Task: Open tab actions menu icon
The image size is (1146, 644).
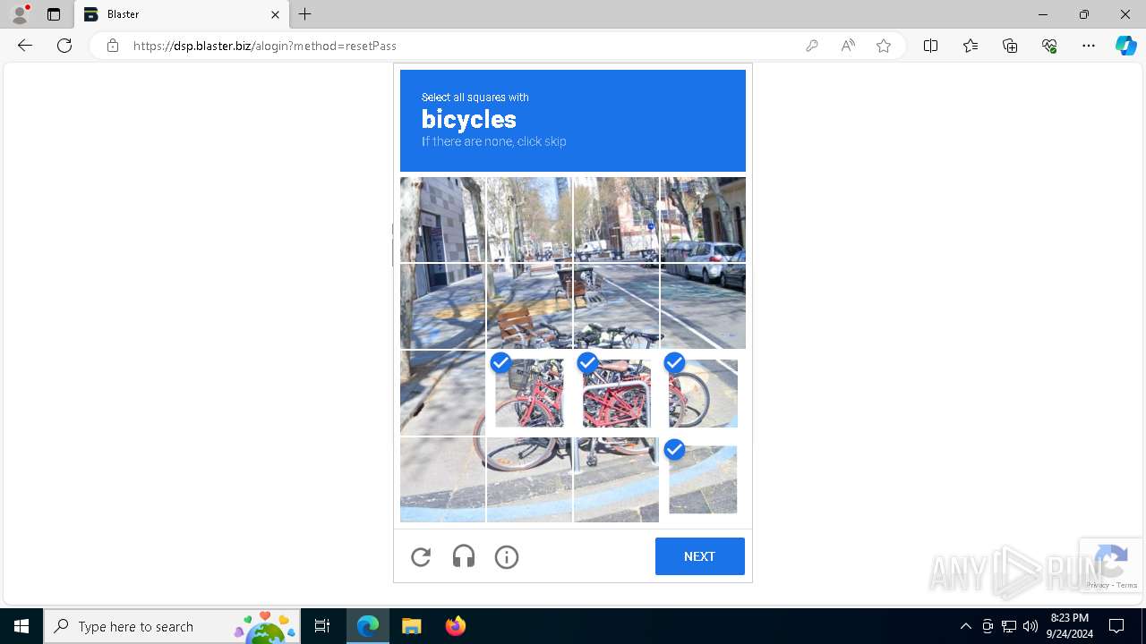Action: tap(54, 14)
